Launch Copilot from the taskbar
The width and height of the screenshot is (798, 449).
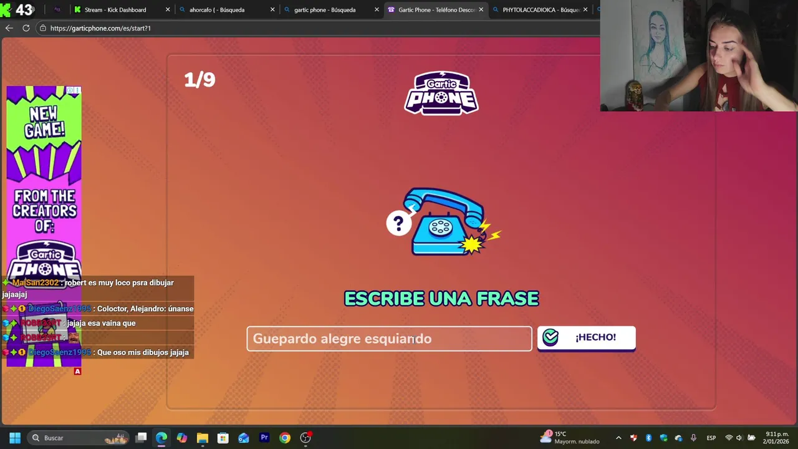[182, 438]
